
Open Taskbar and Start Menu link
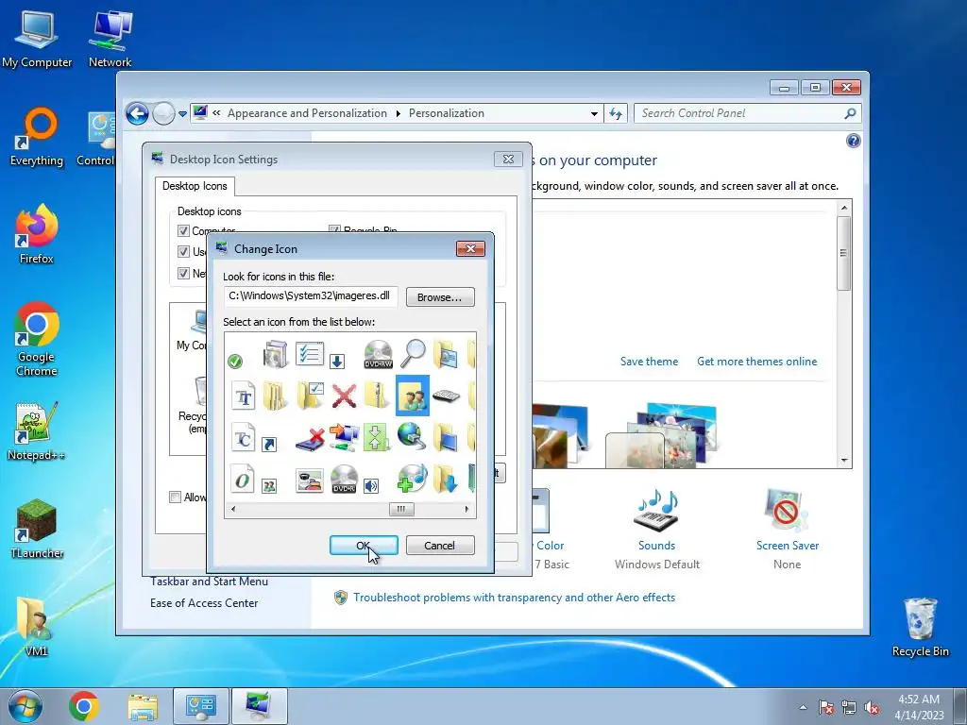[209, 582]
